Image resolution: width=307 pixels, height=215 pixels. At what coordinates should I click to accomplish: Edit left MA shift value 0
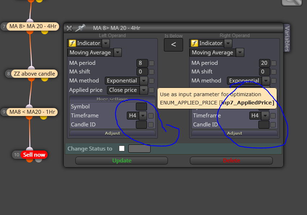tap(142, 72)
